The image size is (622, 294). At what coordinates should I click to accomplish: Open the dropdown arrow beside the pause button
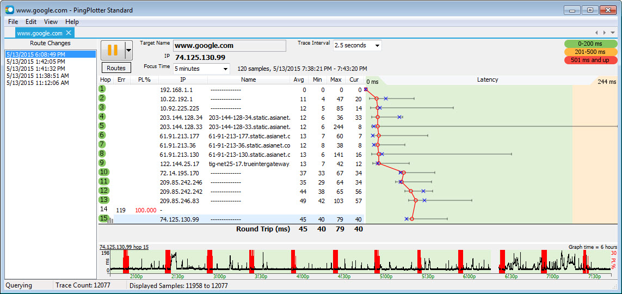[128, 50]
